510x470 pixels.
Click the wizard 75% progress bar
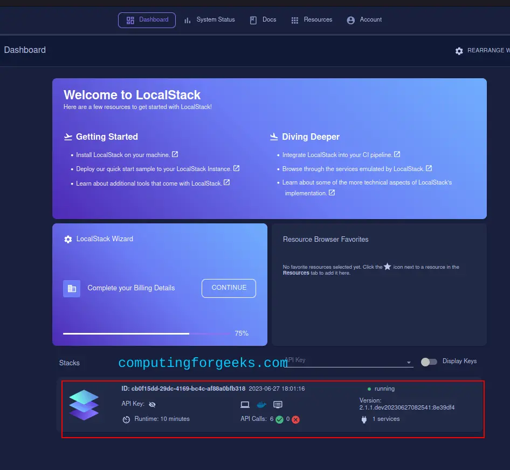pos(147,333)
